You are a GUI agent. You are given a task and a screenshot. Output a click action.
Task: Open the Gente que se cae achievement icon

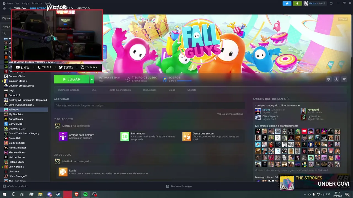187,136
